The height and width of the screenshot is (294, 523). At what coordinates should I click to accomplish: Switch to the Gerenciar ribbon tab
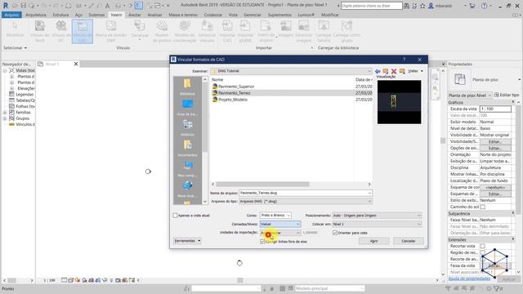click(x=253, y=15)
